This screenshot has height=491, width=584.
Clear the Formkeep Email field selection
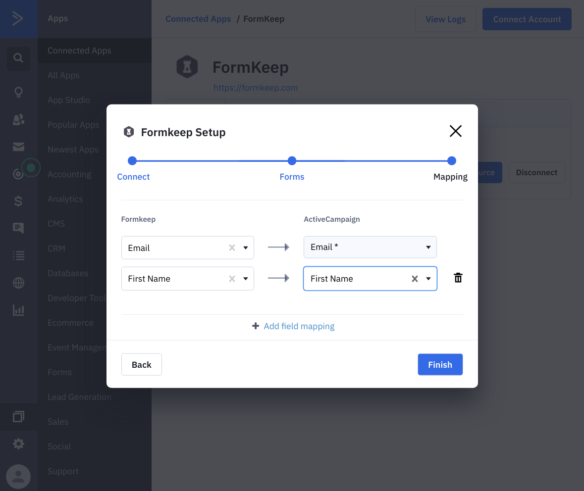232,247
